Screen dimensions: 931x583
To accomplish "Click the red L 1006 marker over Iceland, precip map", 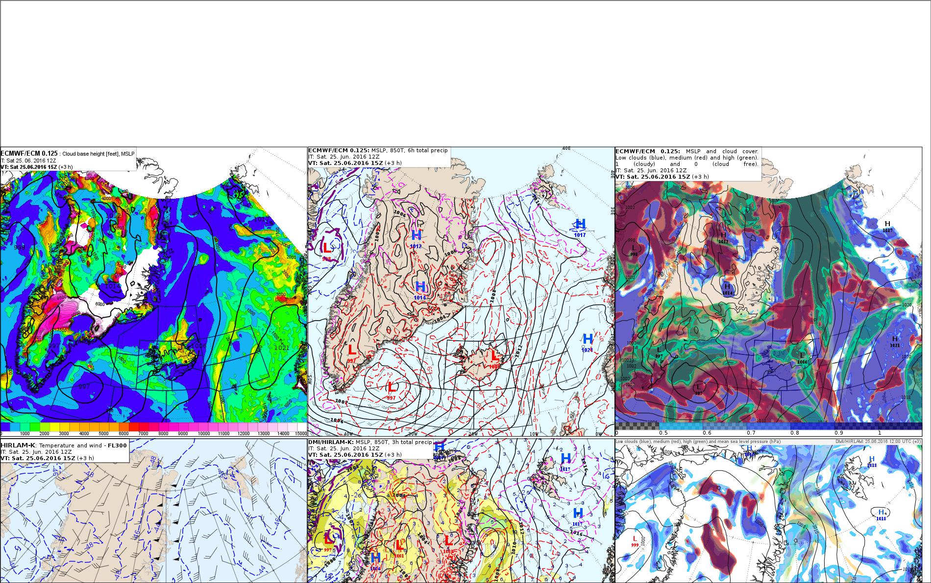I will click(494, 358).
